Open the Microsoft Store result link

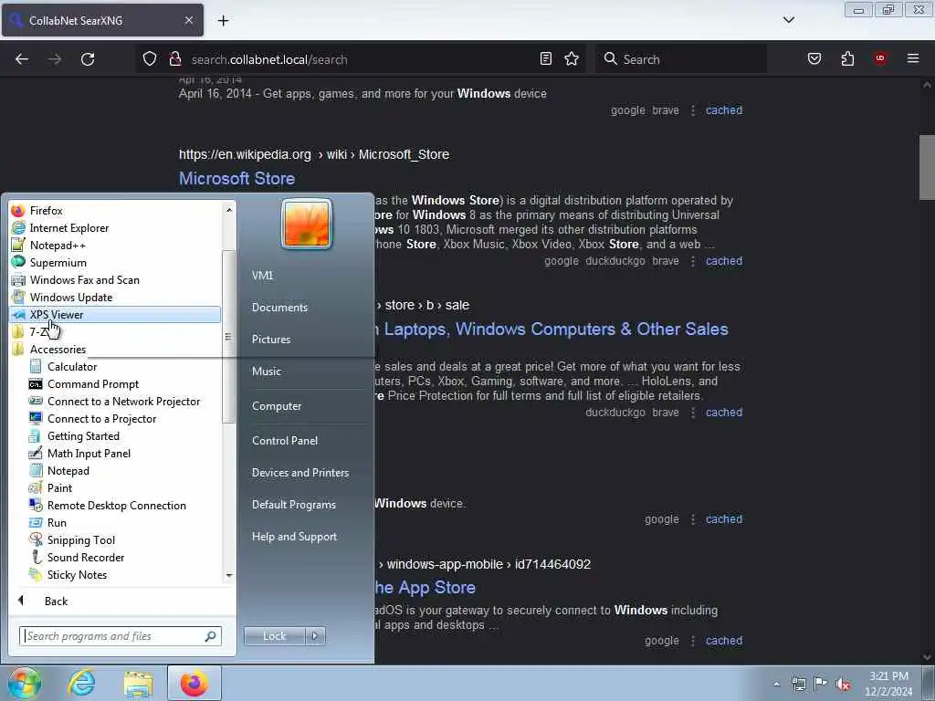click(x=236, y=178)
